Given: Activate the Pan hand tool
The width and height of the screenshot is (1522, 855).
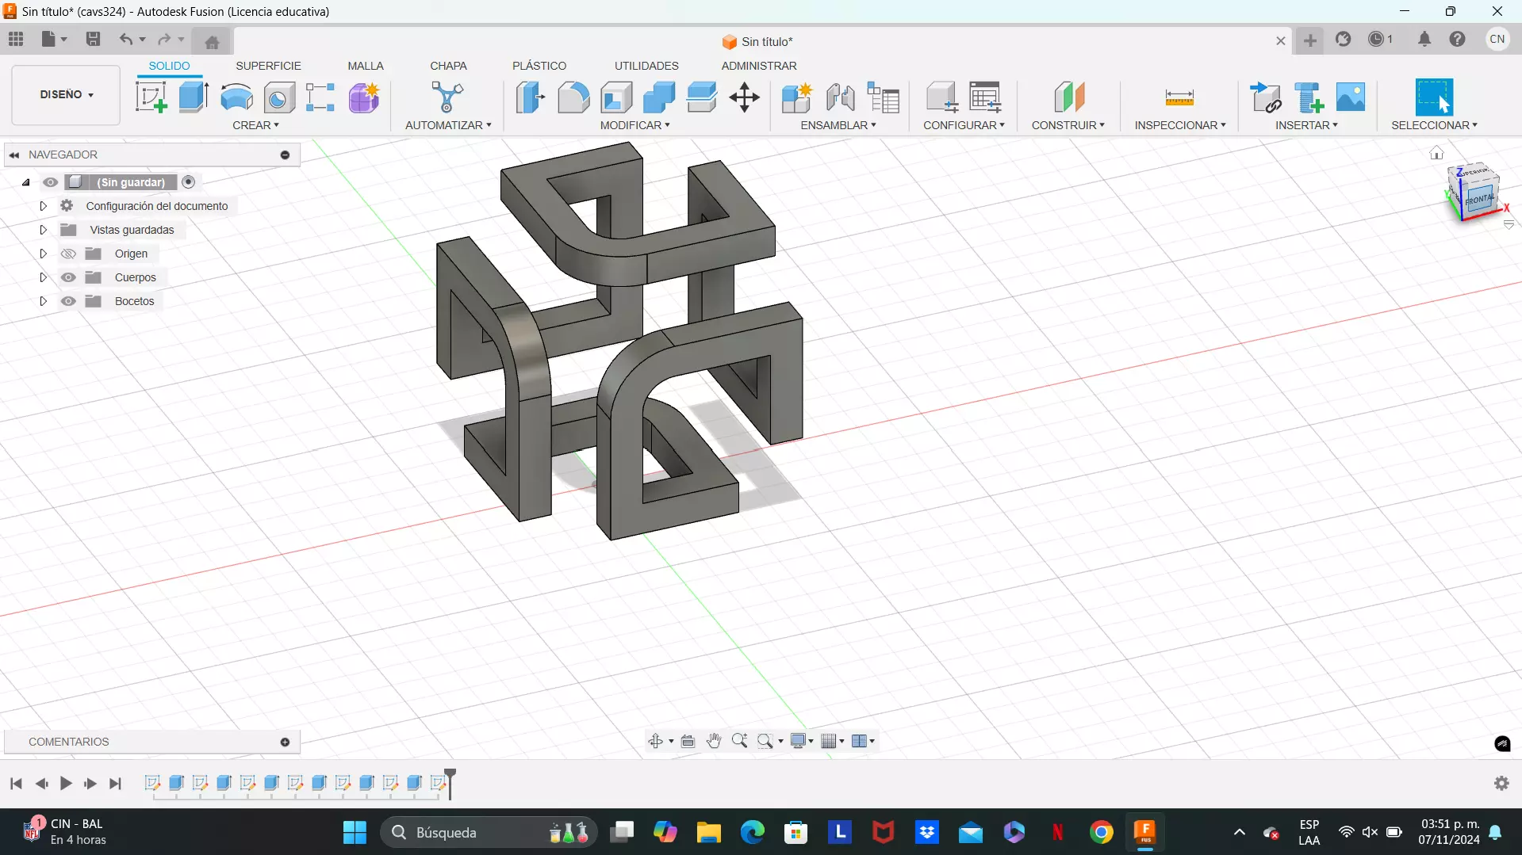Looking at the screenshot, I should (x=714, y=741).
